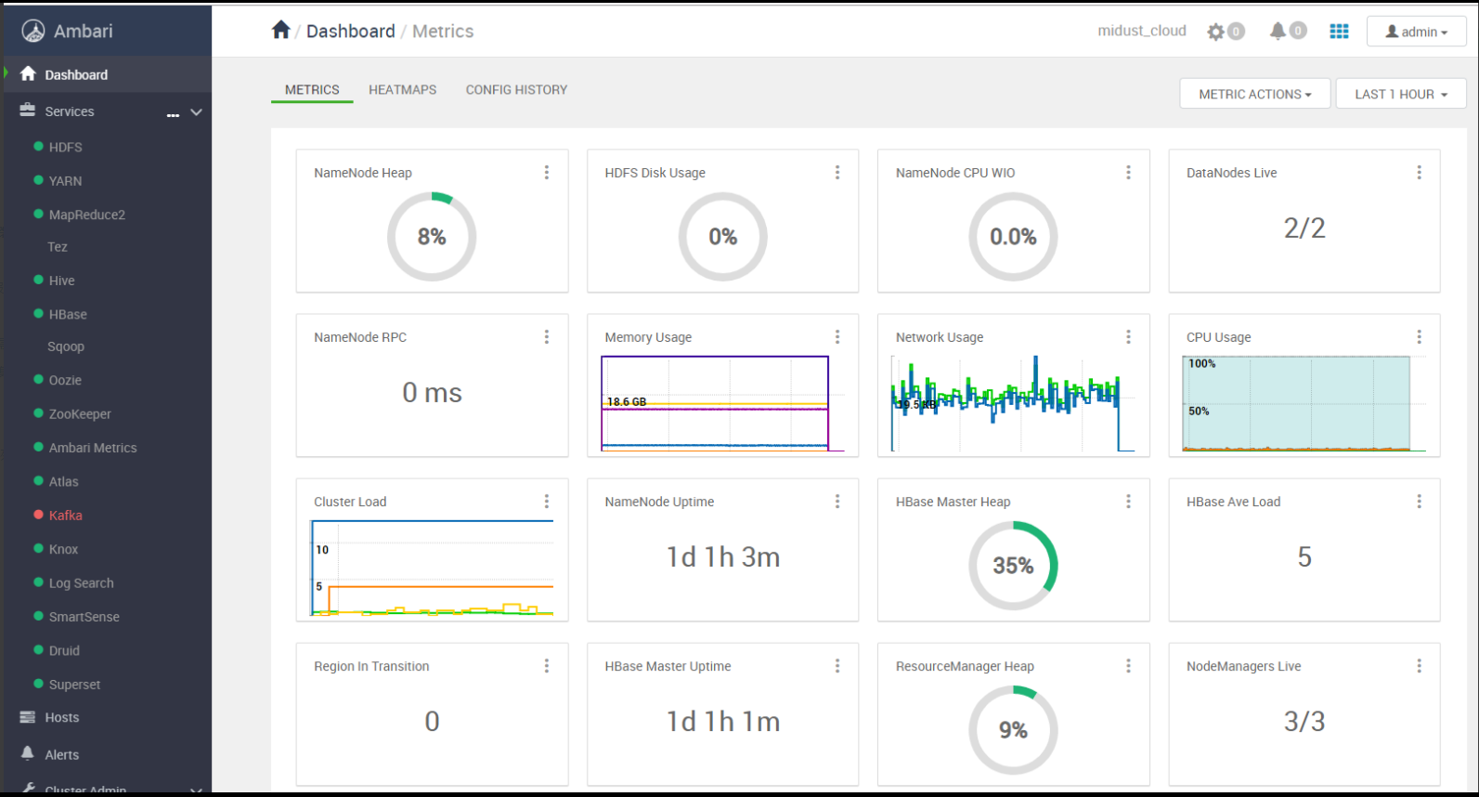Open DataNodes Live widget options menu

(x=1419, y=173)
